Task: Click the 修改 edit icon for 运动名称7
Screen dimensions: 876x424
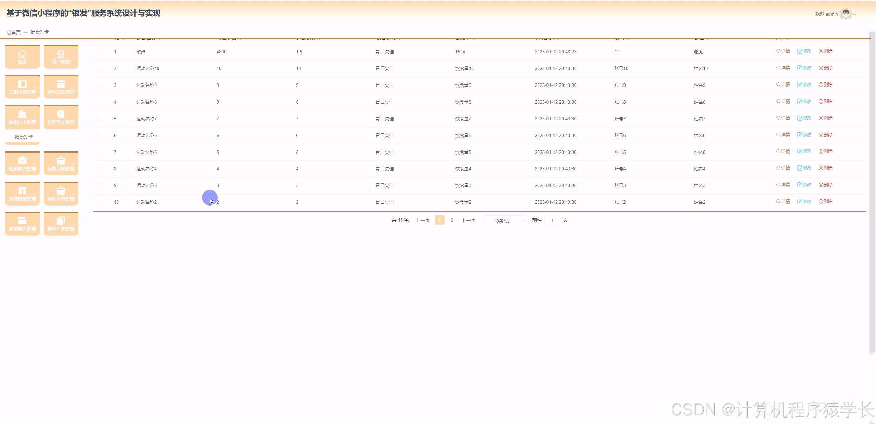Action: [804, 118]
